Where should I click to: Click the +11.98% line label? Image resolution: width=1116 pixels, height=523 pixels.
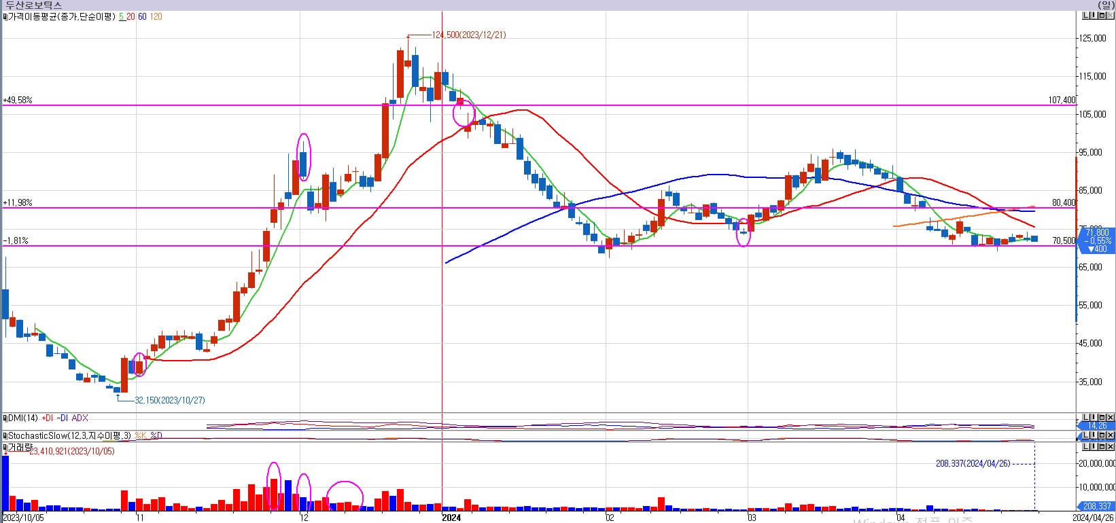(18, 202)
